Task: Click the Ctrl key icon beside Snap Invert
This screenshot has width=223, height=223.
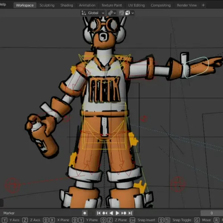Action: click(x=132, y=220)
